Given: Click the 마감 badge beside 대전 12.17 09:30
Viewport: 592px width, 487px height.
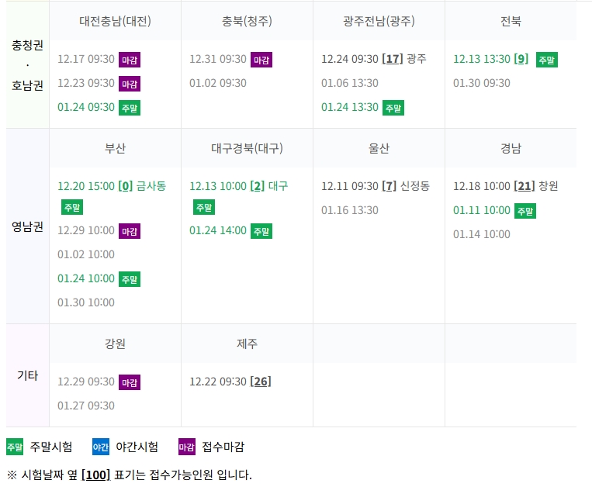Looking at the screenshot, I should point(130,60).
